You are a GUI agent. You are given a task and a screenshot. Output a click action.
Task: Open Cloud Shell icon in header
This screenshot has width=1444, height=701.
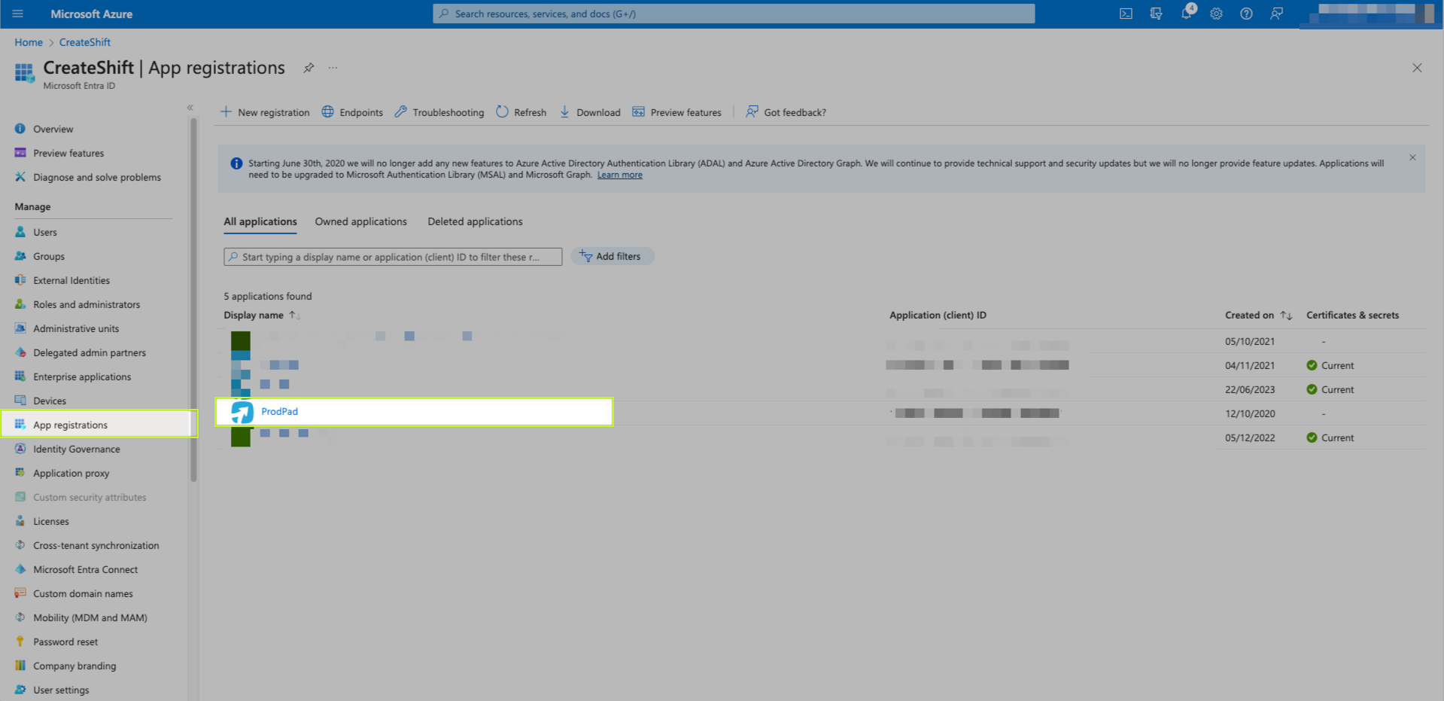point(1126,14)
